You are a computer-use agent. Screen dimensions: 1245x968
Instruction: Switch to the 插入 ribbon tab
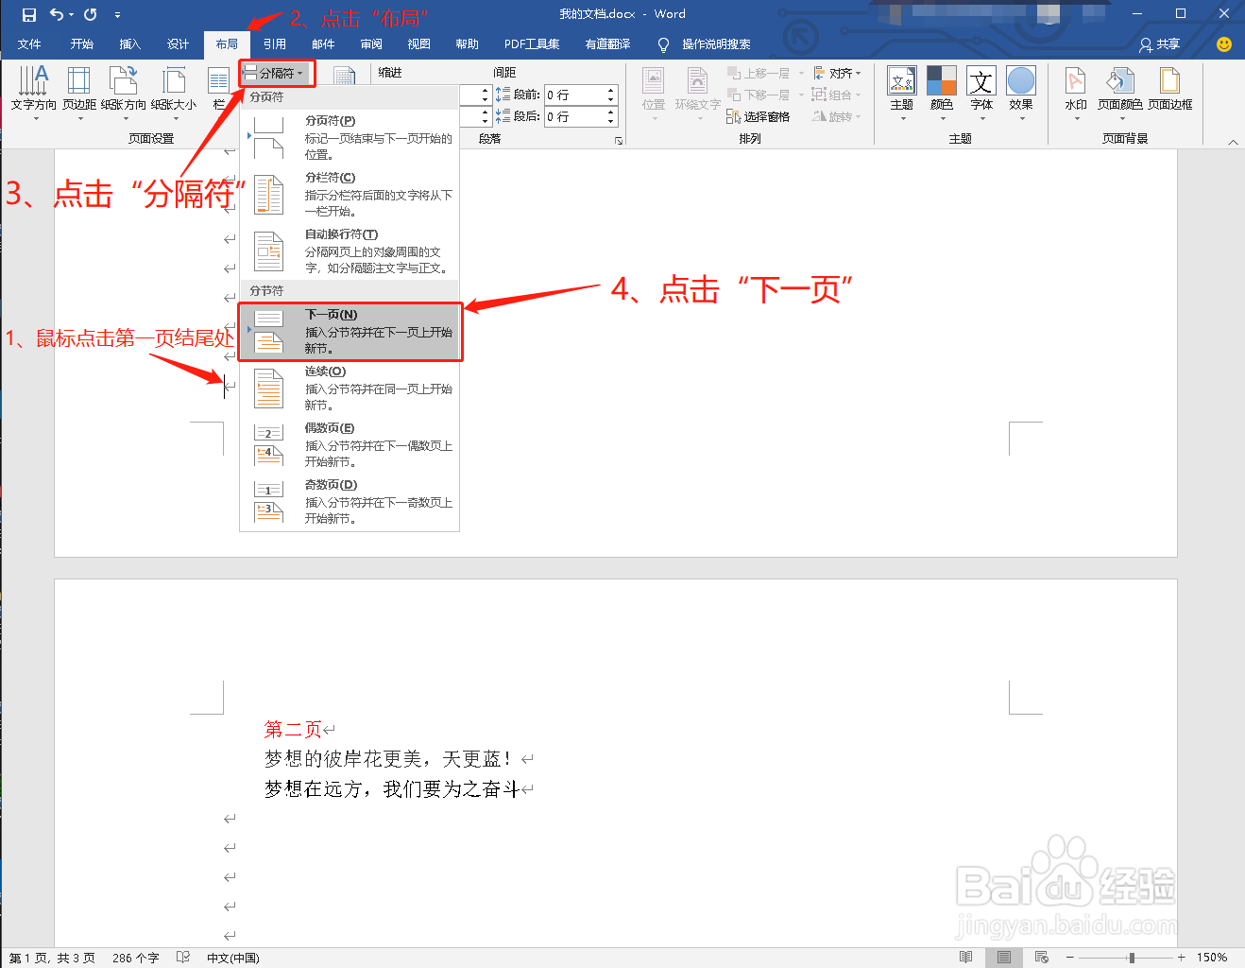tap(129, 43)
